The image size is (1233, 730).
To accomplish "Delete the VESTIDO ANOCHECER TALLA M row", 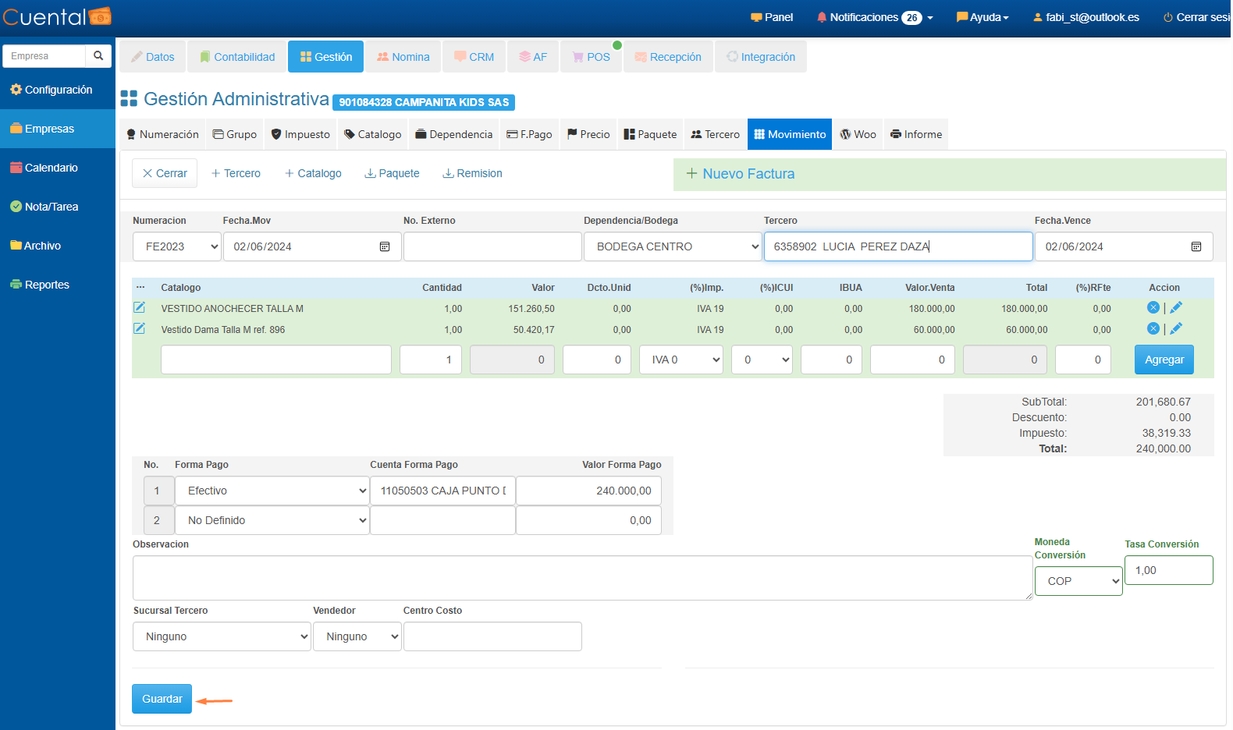I will pyautogui.click(x=1153, y=308).
